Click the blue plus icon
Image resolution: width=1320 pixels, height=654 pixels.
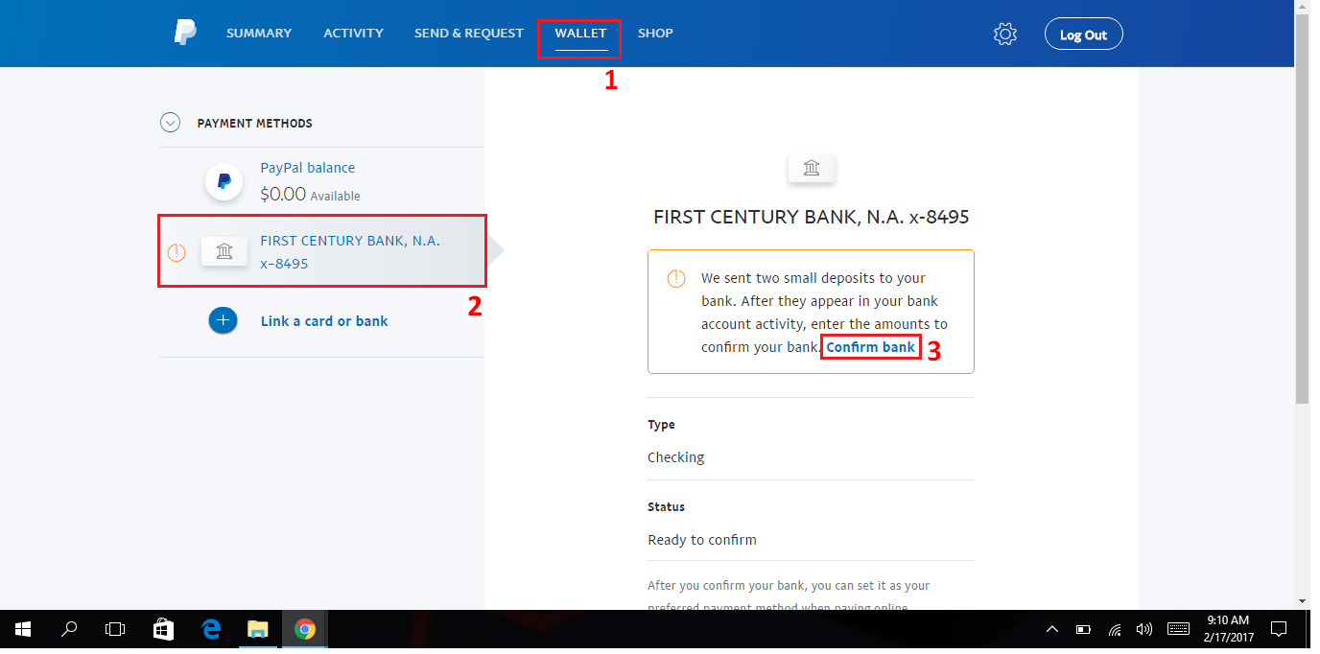(223, 320)
